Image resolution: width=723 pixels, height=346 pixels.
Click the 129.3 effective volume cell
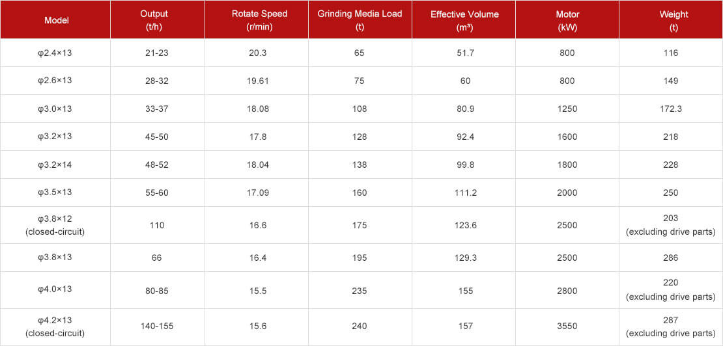464,258
